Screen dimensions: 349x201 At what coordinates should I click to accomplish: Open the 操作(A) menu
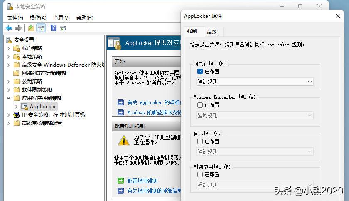click(x=38, y=18)
